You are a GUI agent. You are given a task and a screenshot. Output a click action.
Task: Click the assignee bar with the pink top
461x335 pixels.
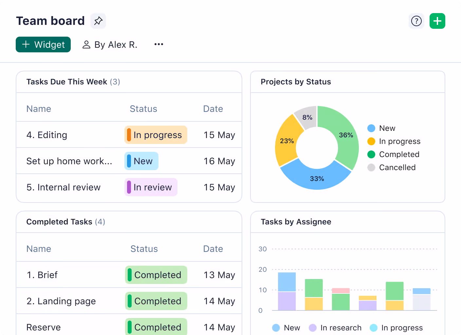(341, 299)
